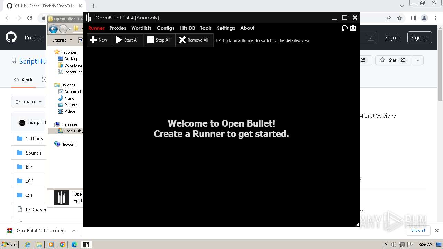Click the volume icon in system tray

[394, 245]
